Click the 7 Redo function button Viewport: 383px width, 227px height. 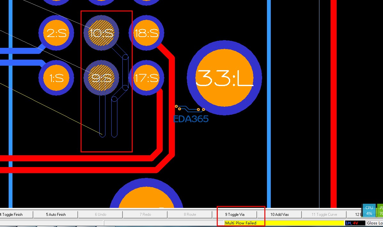click(x=145, y=215)
